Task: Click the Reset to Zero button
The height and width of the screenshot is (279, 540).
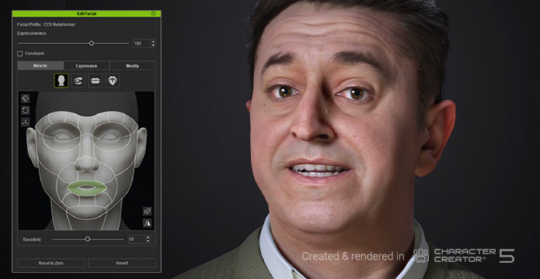Action: (51, 263)
